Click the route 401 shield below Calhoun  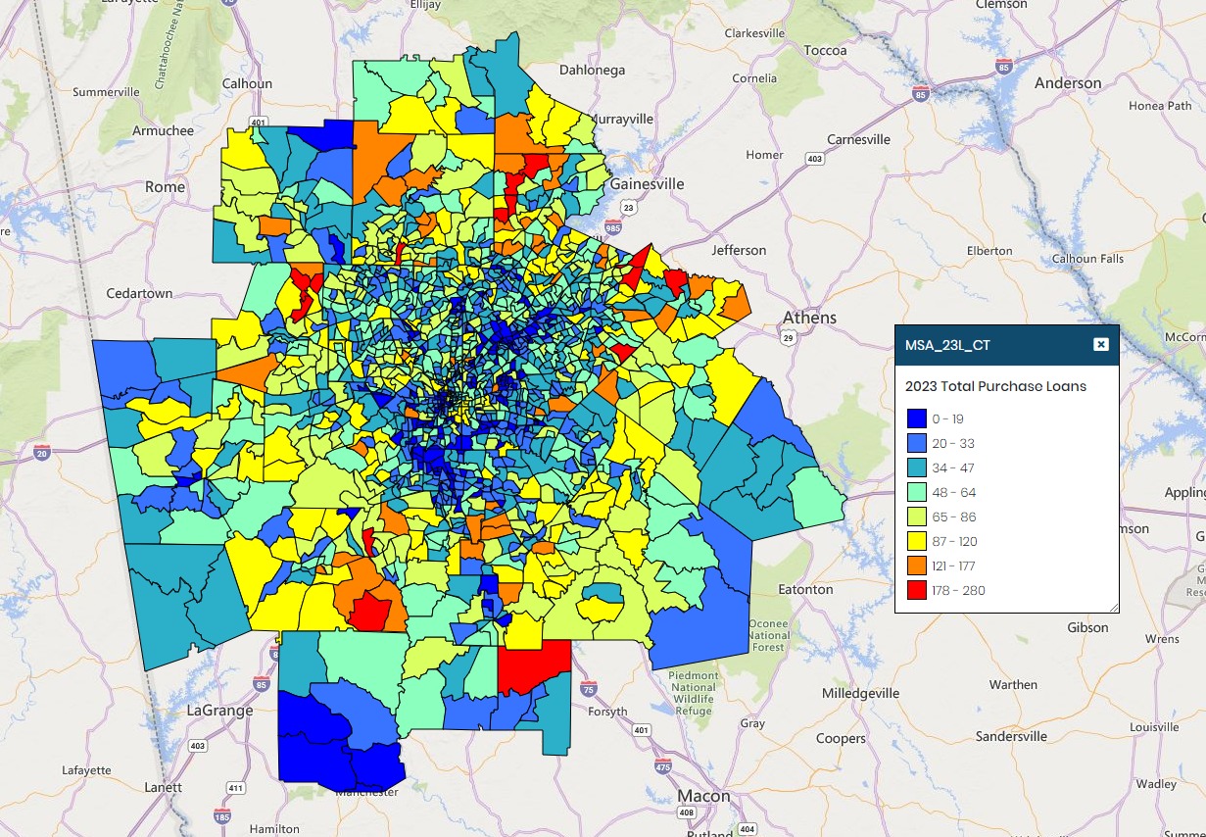[258, 123]
